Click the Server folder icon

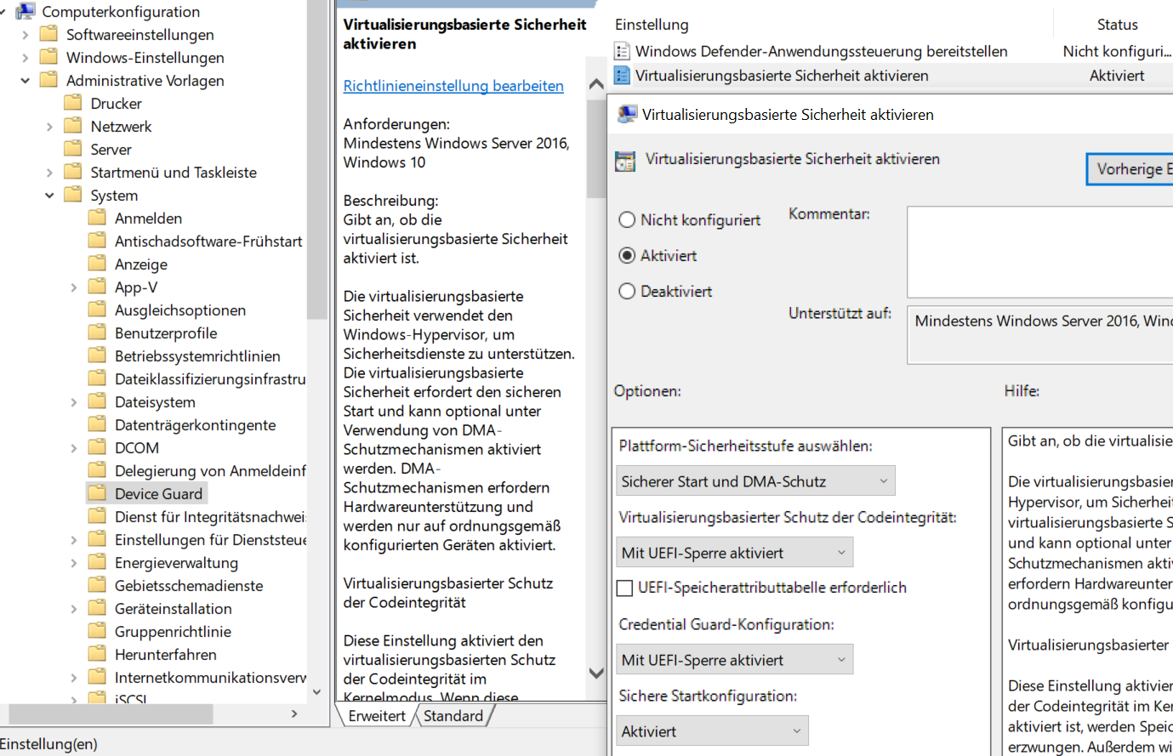(73, 149)
